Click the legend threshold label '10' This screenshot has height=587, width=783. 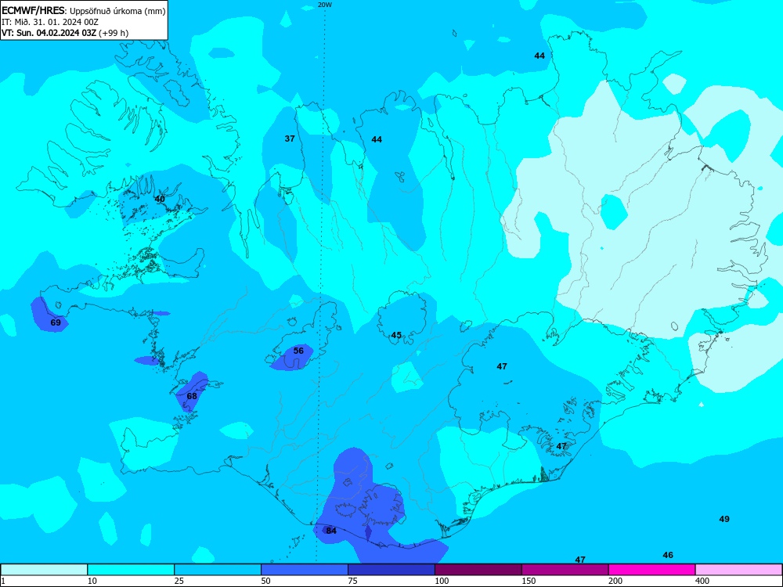[92, 581]
